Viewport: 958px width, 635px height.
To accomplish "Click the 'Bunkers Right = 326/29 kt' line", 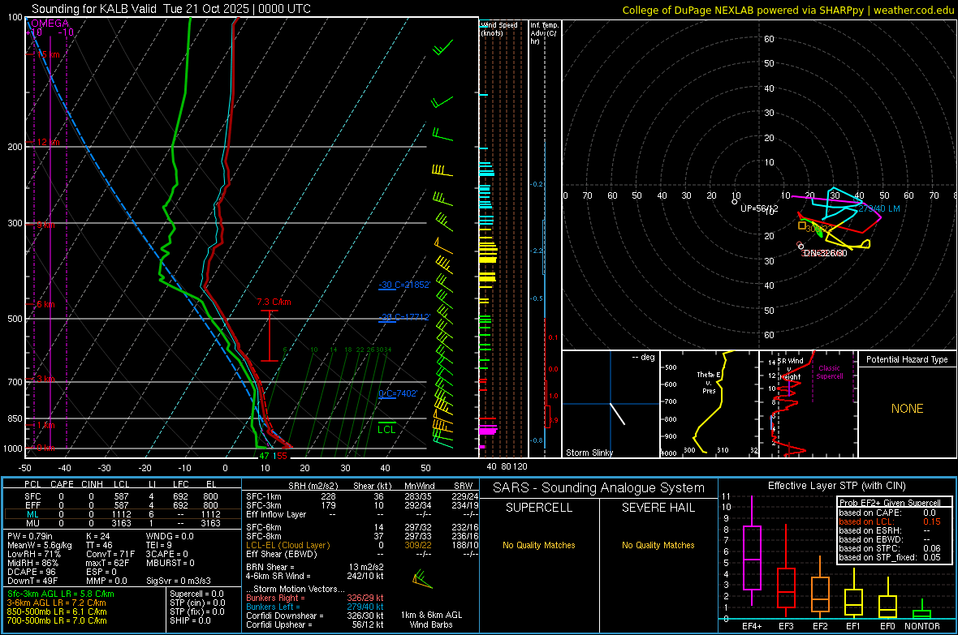I will [315, 598].
